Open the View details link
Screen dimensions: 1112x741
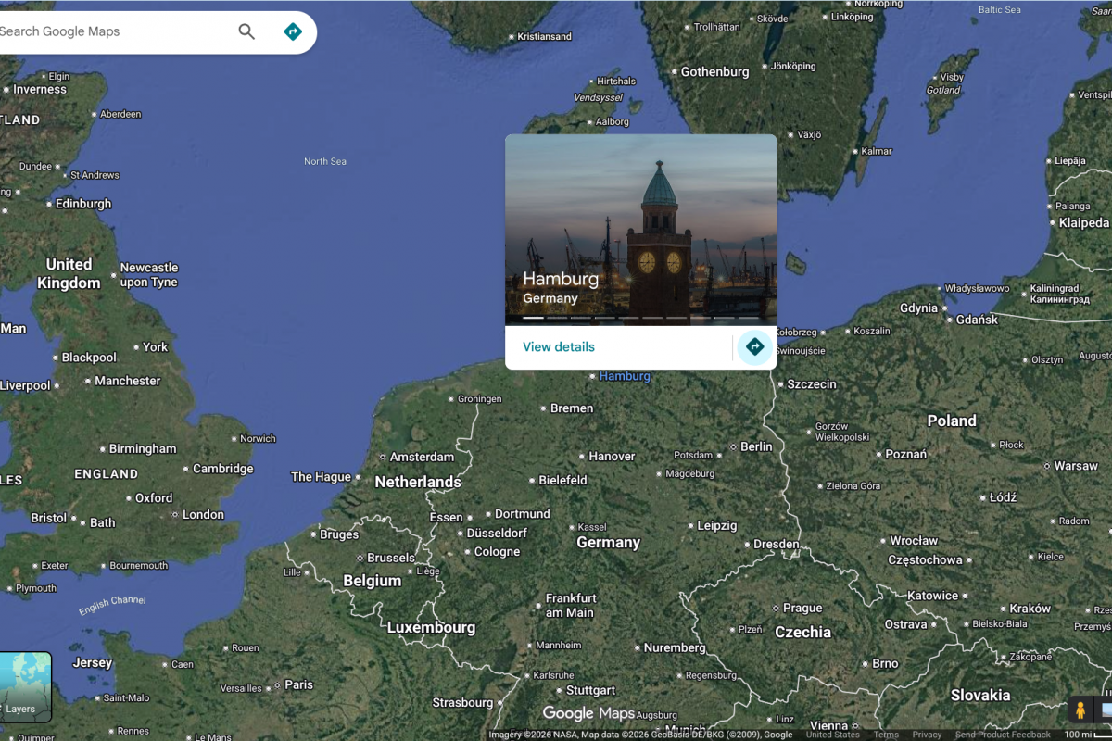(x=559, y=346)
